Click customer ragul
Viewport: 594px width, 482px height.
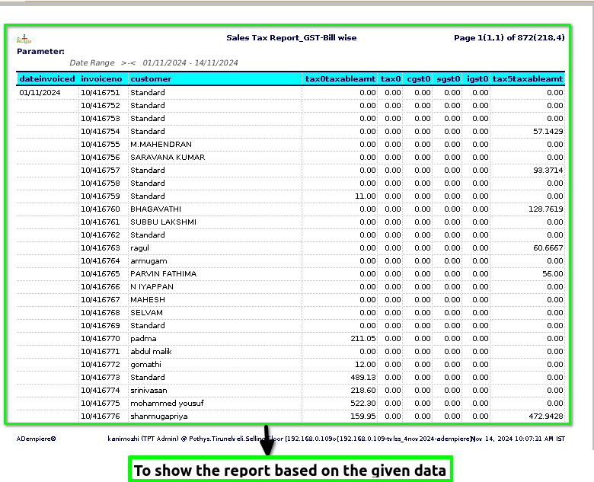pos(139,247)
